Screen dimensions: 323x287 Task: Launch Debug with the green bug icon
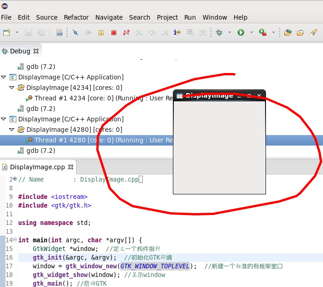219,33
